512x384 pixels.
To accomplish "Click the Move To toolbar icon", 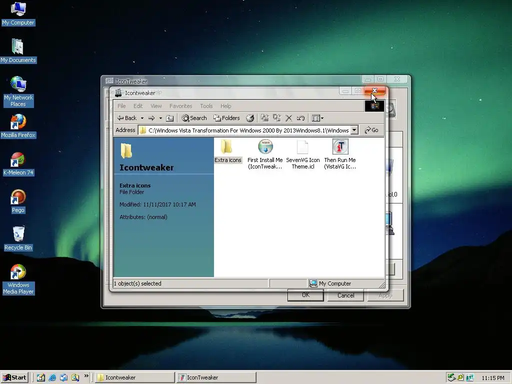I will point(265,118).
